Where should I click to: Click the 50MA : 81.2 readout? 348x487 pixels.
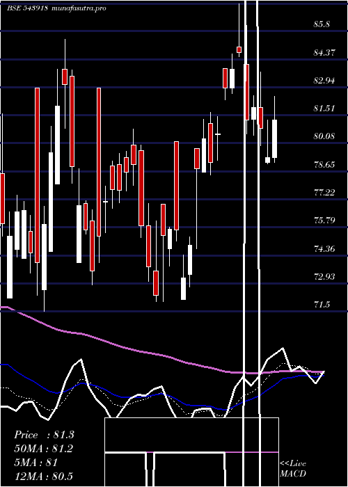(44, 449)
